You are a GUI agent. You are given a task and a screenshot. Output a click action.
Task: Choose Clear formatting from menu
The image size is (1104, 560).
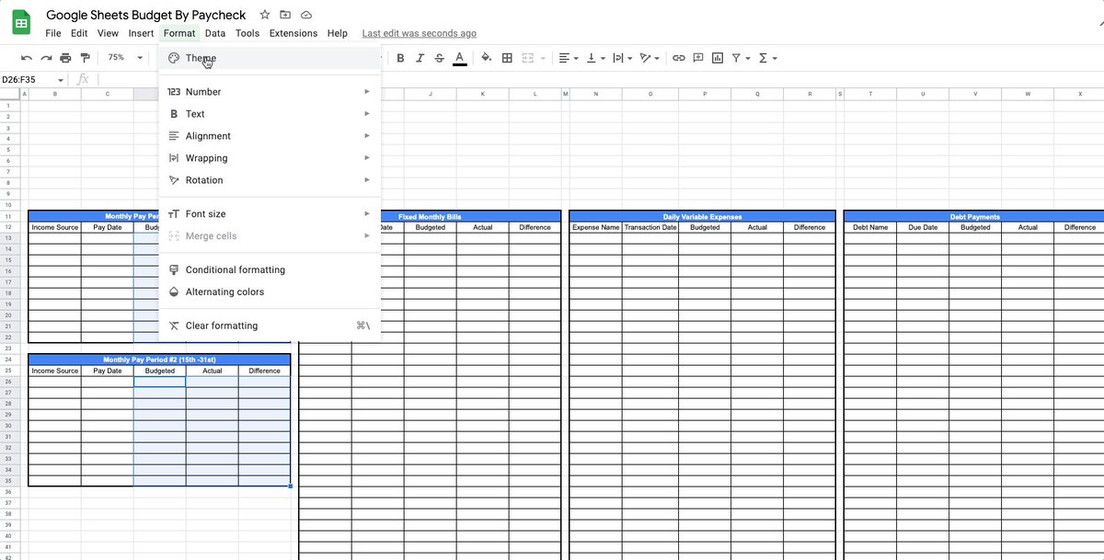click(270, 326)
